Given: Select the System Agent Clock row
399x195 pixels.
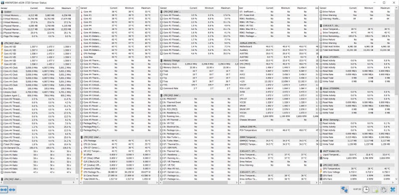Looking at the screenshot, I should click(38, 96).
